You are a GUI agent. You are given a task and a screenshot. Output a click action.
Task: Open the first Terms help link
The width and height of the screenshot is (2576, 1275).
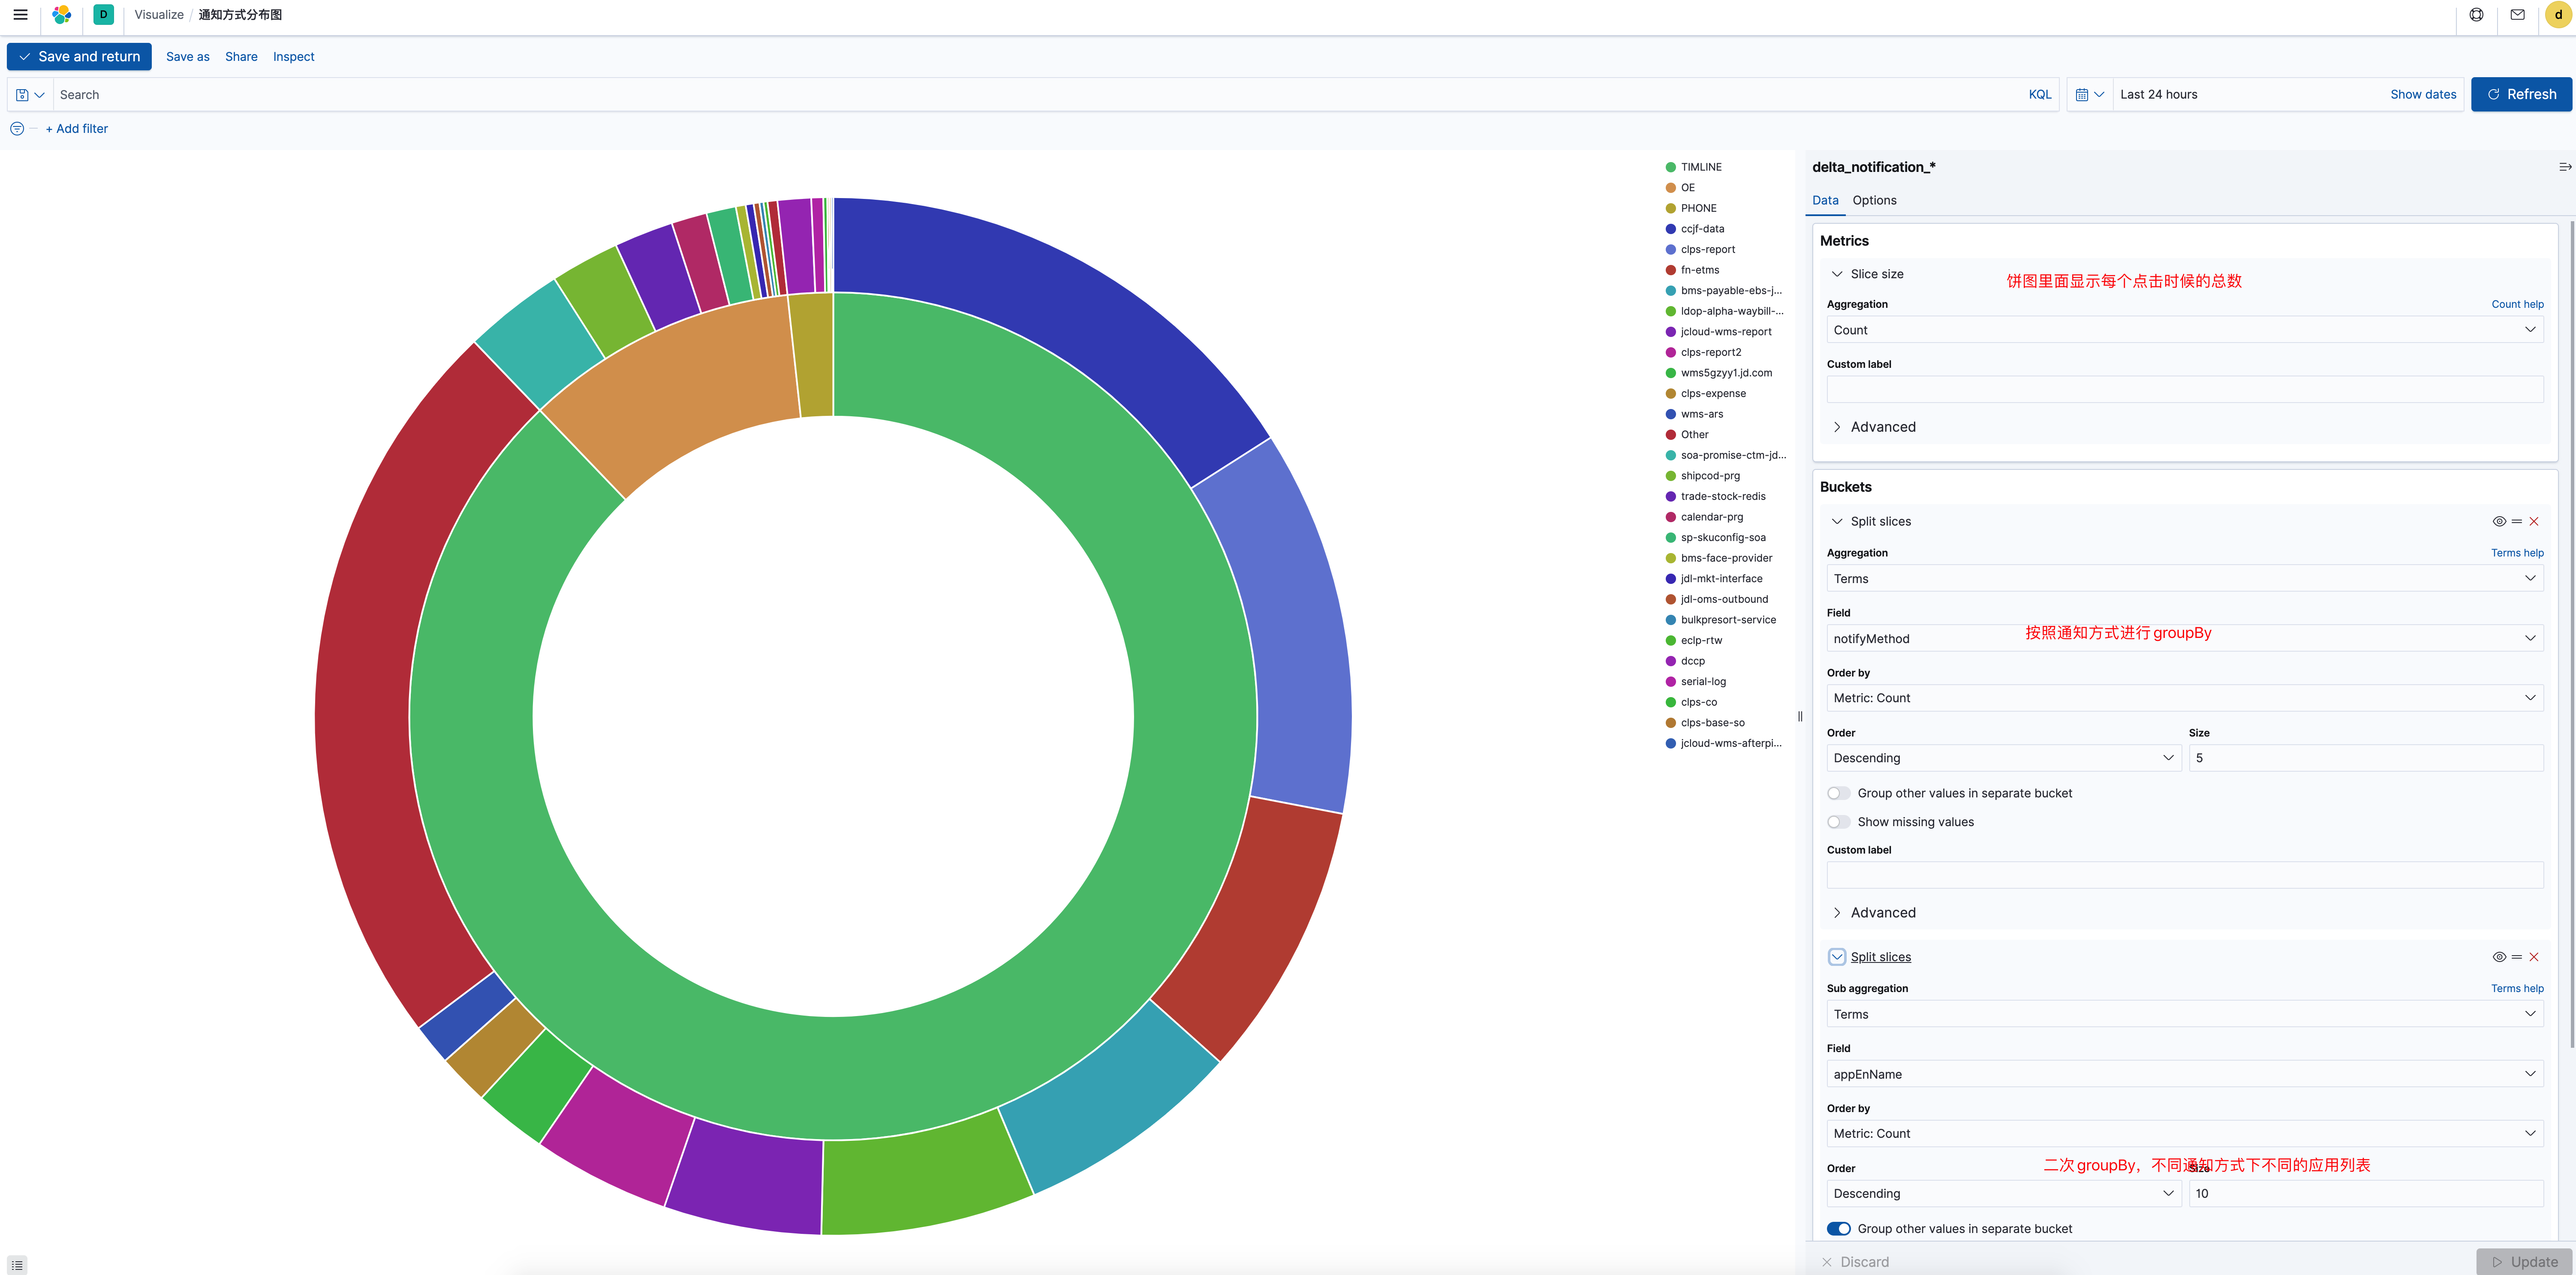[2516, 553]
